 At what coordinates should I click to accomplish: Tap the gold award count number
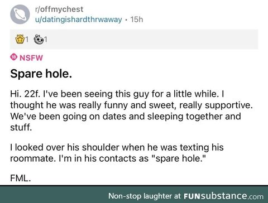pos(27,40)
